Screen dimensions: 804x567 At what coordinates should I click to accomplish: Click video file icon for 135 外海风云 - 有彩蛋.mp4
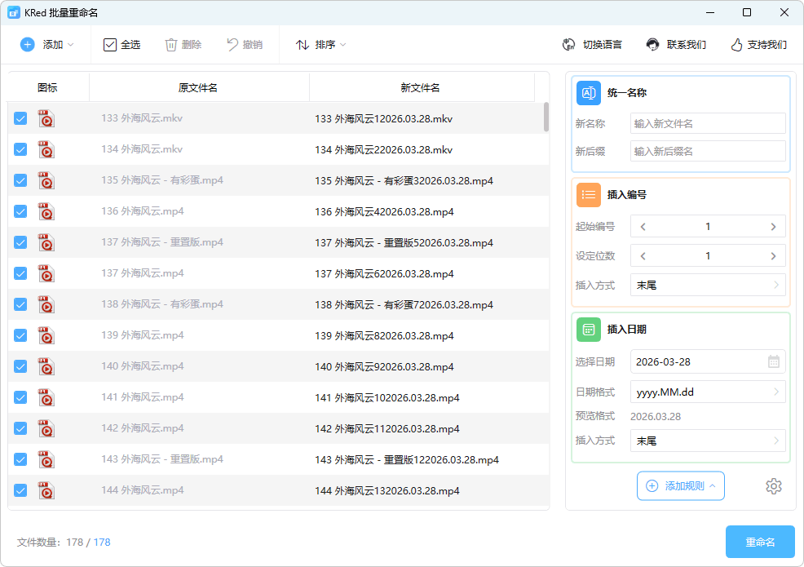46,180
